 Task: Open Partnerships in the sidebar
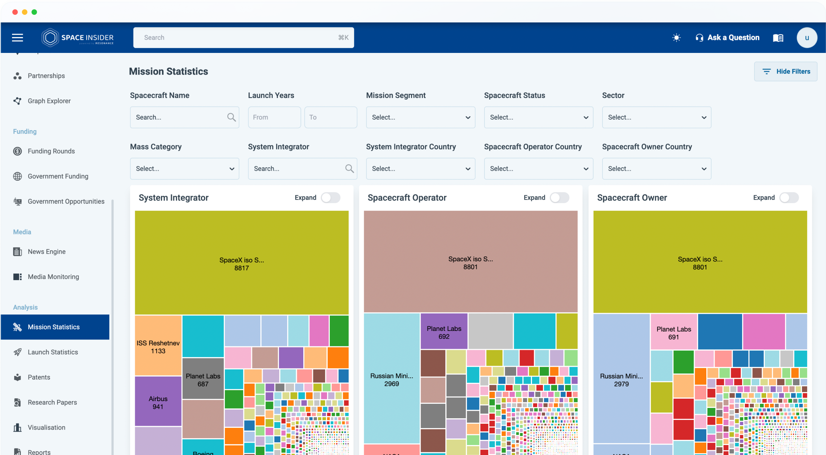[x=55, y=76]
